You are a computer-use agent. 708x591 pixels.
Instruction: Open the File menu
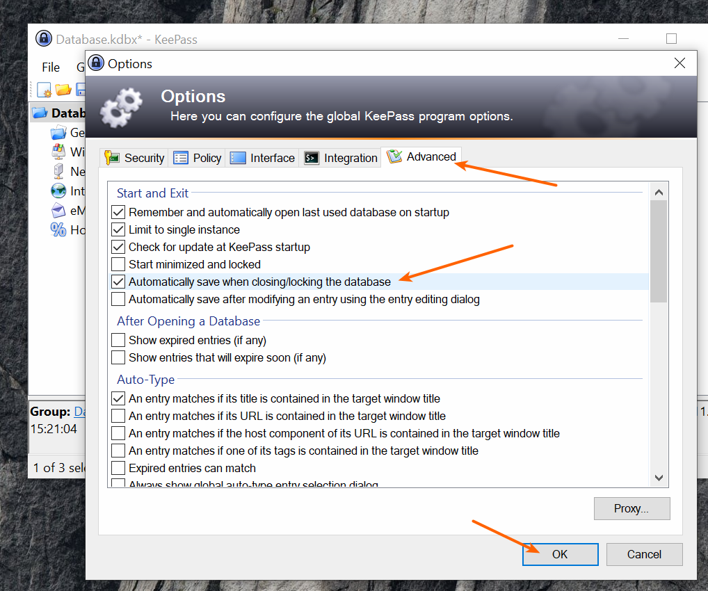[51, 67]
